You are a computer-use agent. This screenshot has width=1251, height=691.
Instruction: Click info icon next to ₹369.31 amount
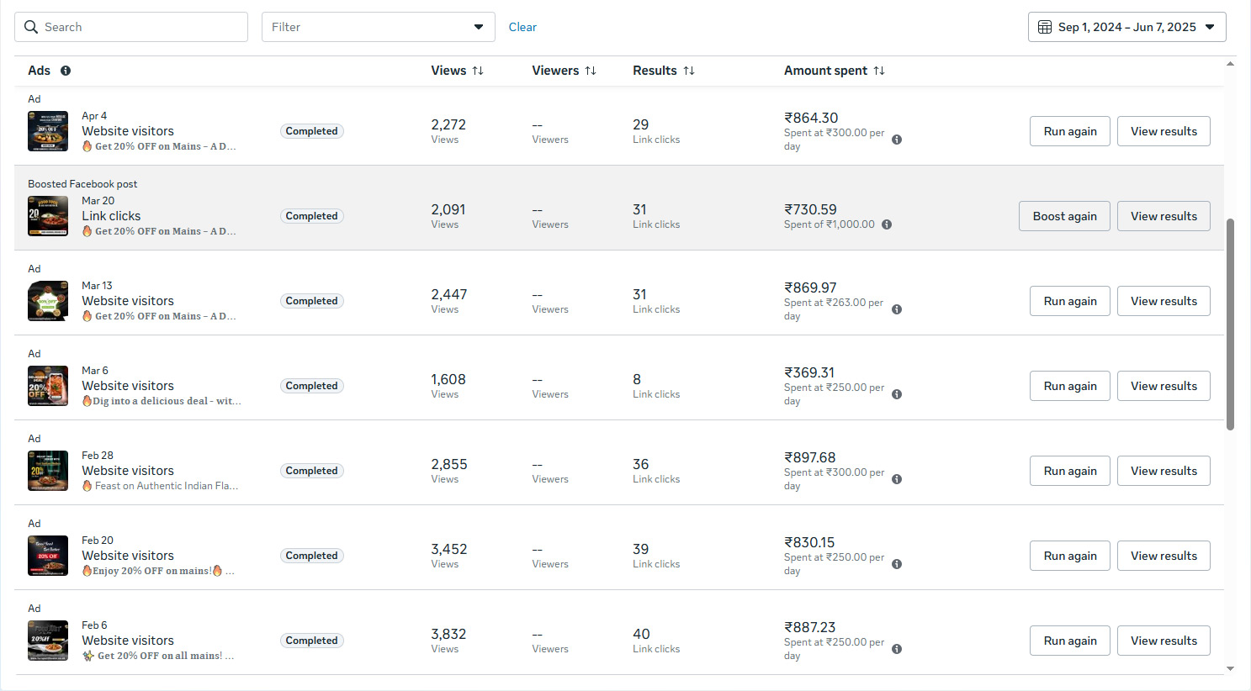click(897, 394)
